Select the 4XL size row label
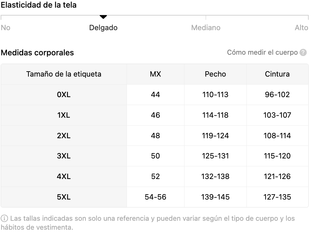 (x=64, y=177)
